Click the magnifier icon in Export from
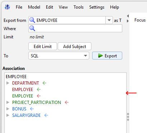The height and width of the screenshot is (133, 147). pos(32,20)
